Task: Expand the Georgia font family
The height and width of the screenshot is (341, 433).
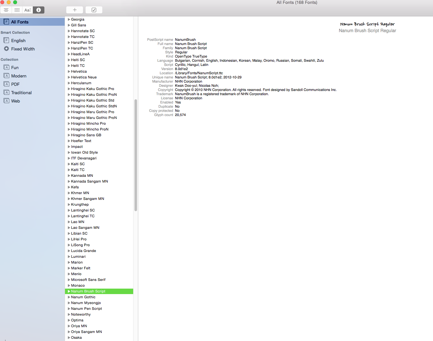Action: point(69,19)
